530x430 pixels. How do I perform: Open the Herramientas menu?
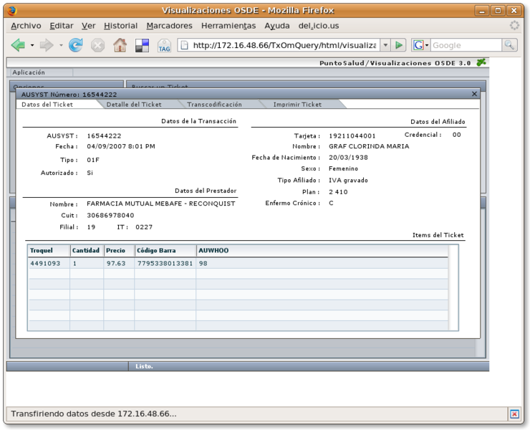(x=228, y=26)
